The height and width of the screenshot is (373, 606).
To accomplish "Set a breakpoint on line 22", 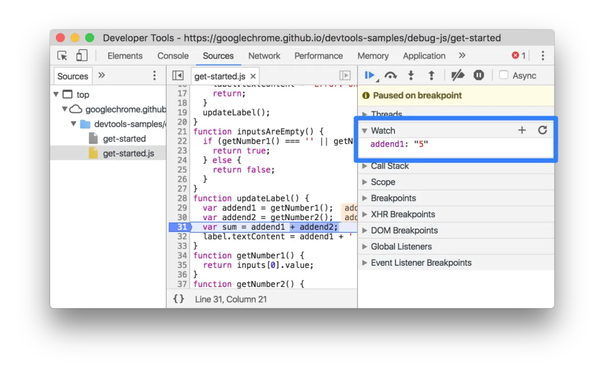I will pos(182,141).
